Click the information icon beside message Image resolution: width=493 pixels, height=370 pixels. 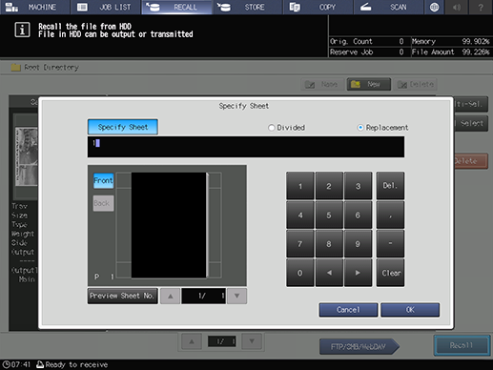point(22,31)
